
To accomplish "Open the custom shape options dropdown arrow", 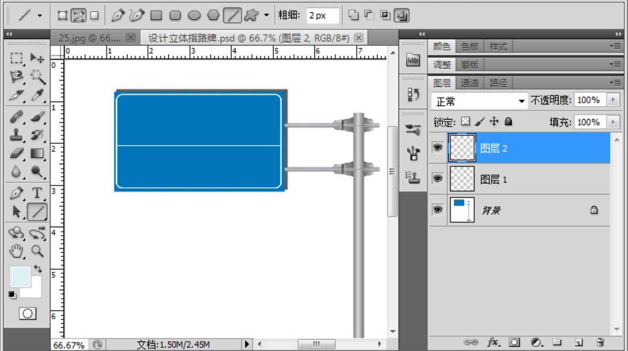I will [266, 15].
